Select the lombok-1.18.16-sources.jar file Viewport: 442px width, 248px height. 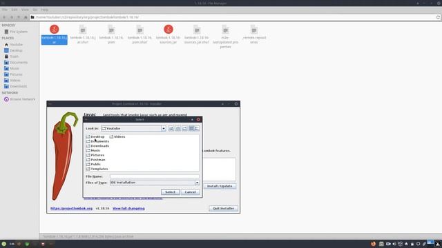169,34
